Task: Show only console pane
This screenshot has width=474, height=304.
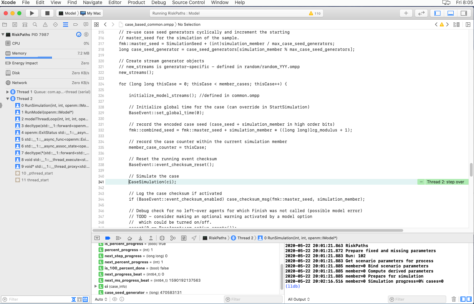Action: [469, 299]
